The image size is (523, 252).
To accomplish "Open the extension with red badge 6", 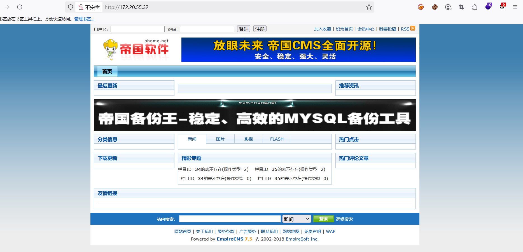I will 502,6.
